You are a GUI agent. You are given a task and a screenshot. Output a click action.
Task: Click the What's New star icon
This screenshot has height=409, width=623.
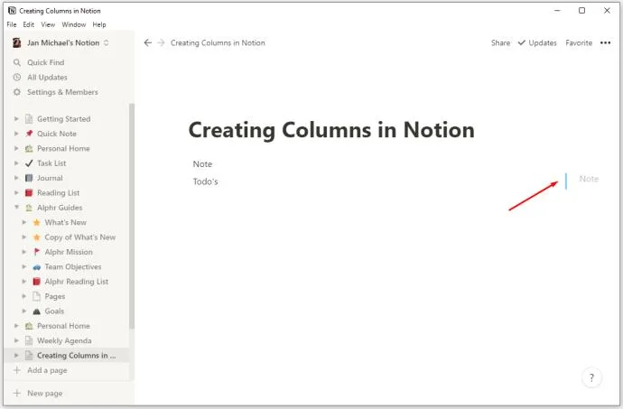36,222
